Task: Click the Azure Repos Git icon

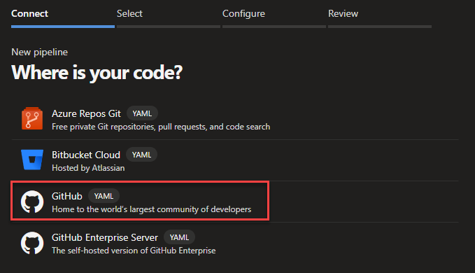Action: [x=32, y=118]
